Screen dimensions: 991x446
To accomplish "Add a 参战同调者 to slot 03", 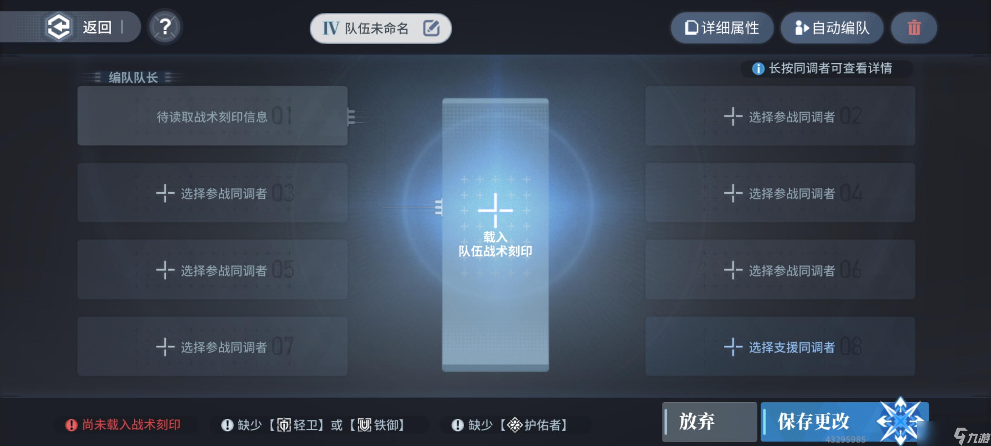I will pos(212,192).
